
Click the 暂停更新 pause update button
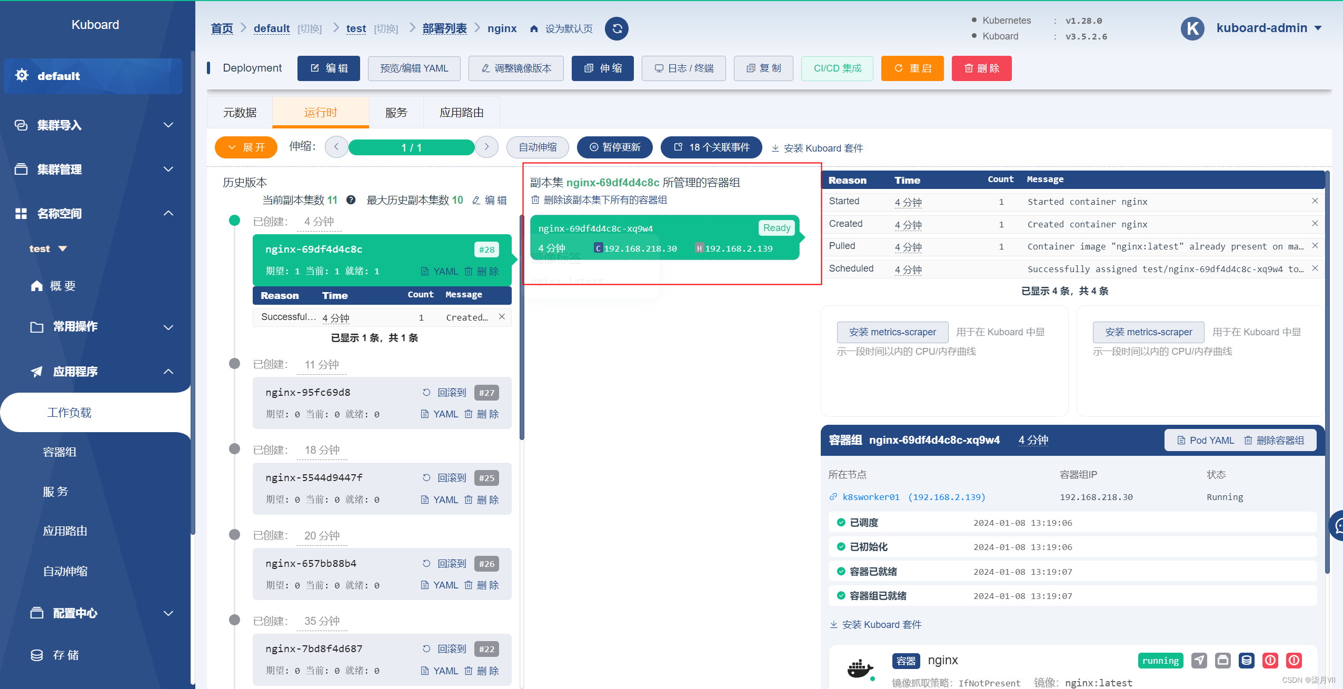614,147
